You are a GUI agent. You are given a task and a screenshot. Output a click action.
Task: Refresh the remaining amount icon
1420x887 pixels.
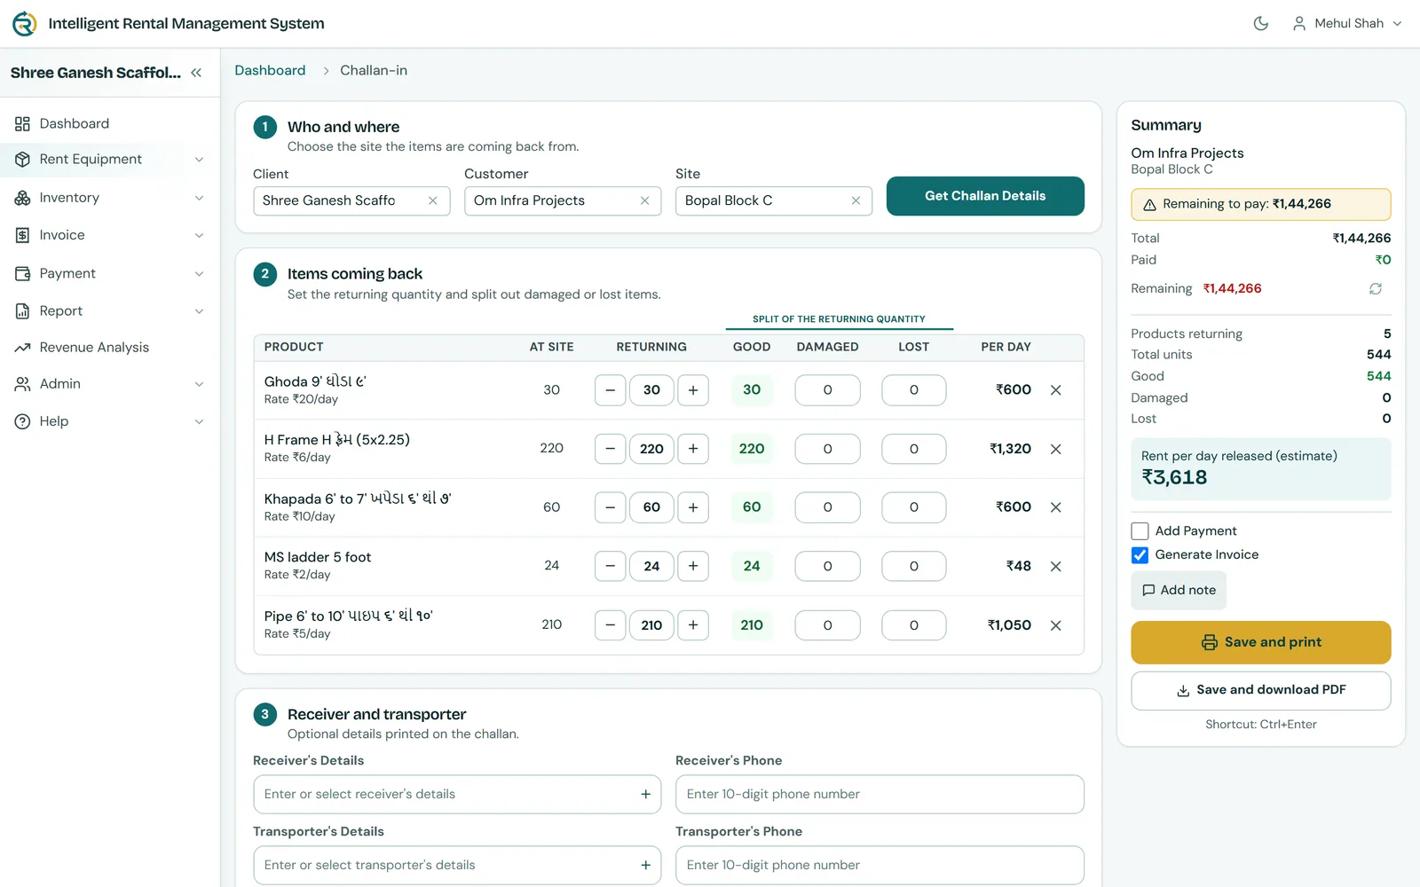click(x=1376, y=288)
